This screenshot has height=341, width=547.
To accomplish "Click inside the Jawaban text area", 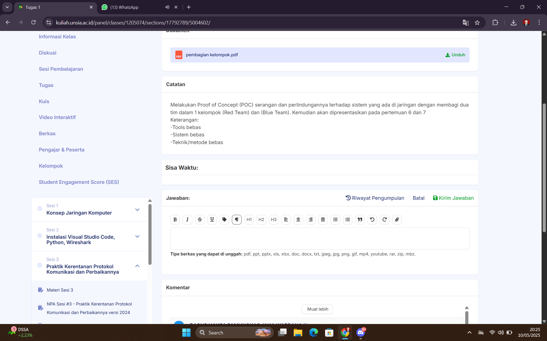I will pyautogui.click(x=320, y=238).
